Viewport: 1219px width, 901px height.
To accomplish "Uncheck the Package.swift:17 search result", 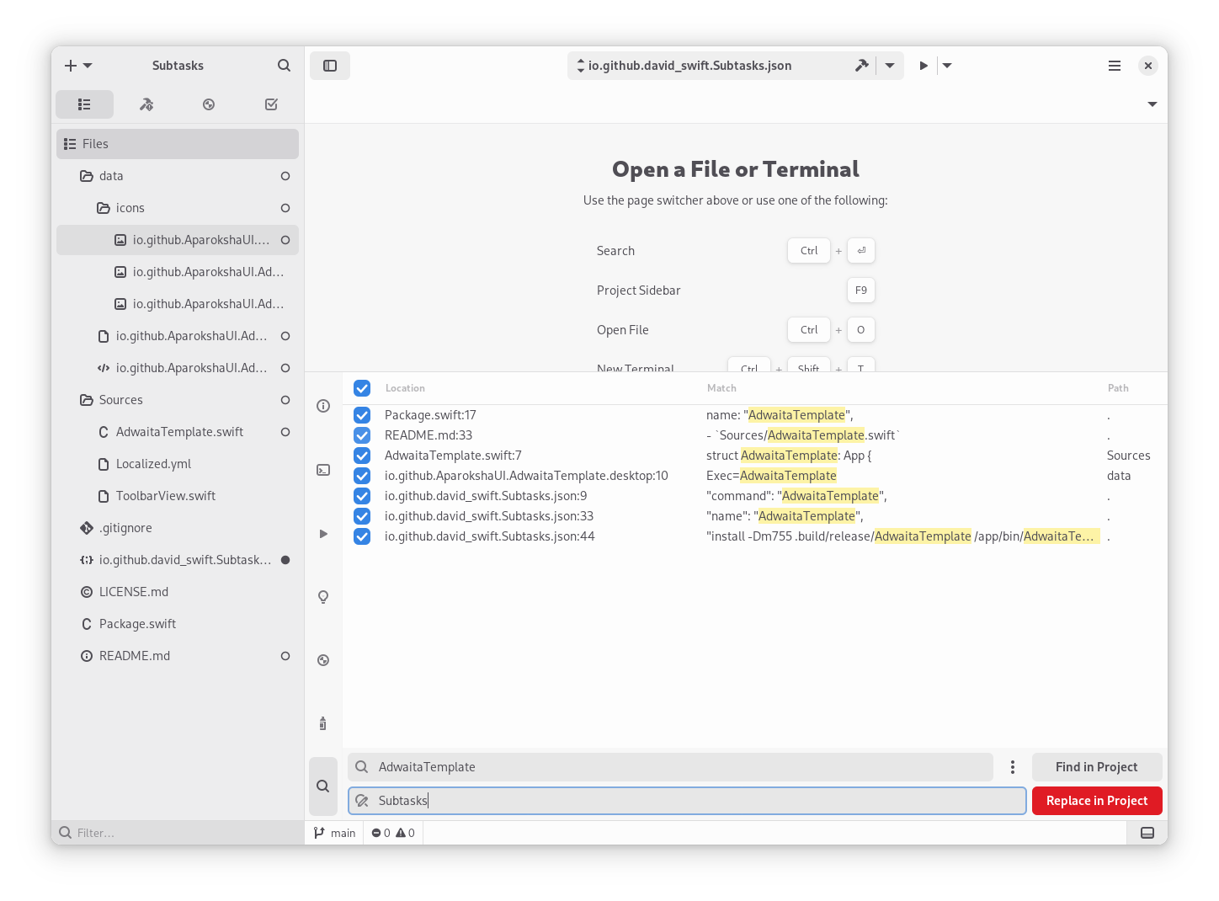I will (362, 415).
